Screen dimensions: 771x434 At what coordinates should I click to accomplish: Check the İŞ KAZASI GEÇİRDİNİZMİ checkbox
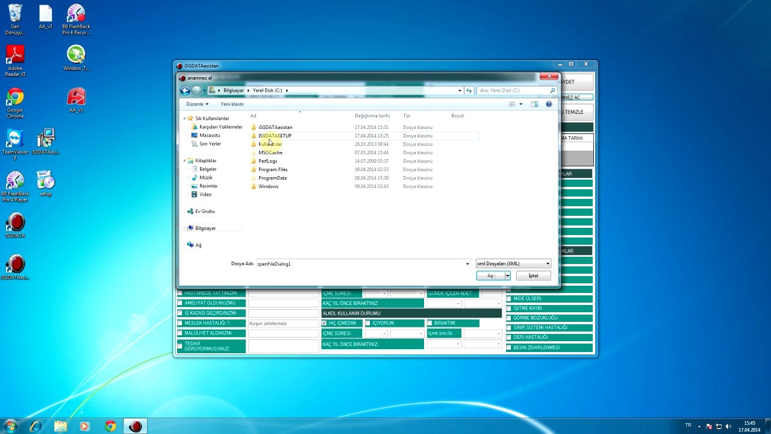tap(179, 313)
